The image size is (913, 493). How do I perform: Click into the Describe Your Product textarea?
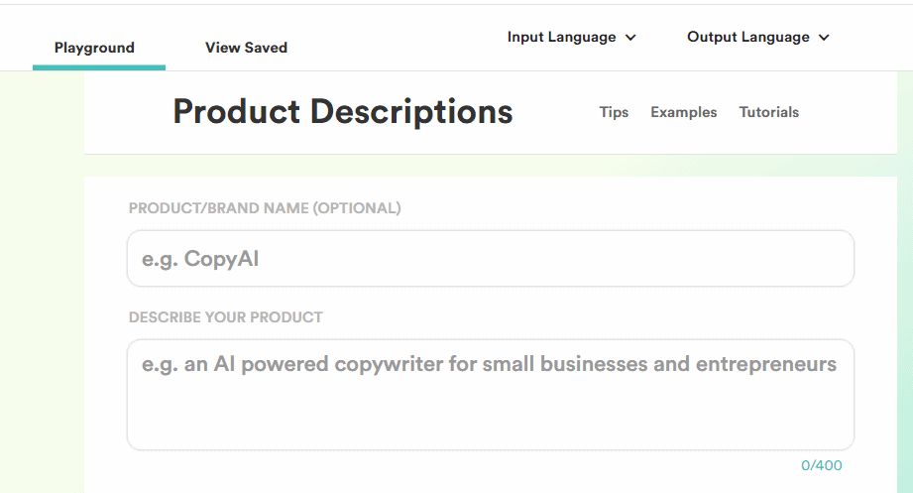pyautogui.click(x=491, y=395)
